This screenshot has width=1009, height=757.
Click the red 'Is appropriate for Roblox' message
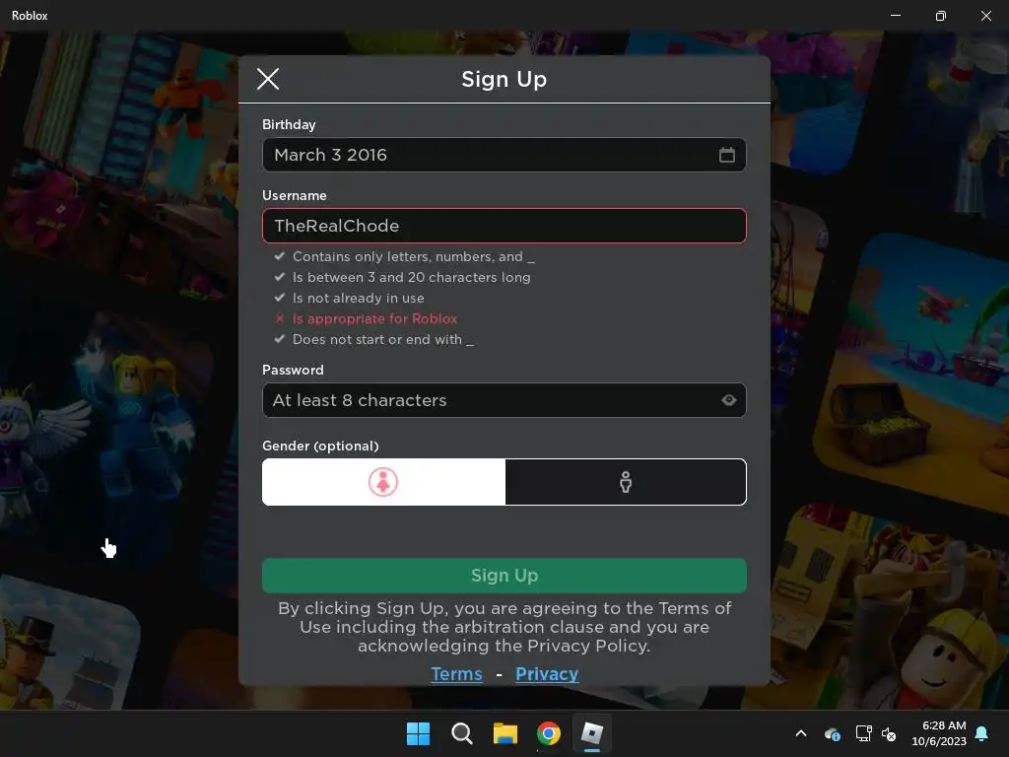(x=374, y=318)
